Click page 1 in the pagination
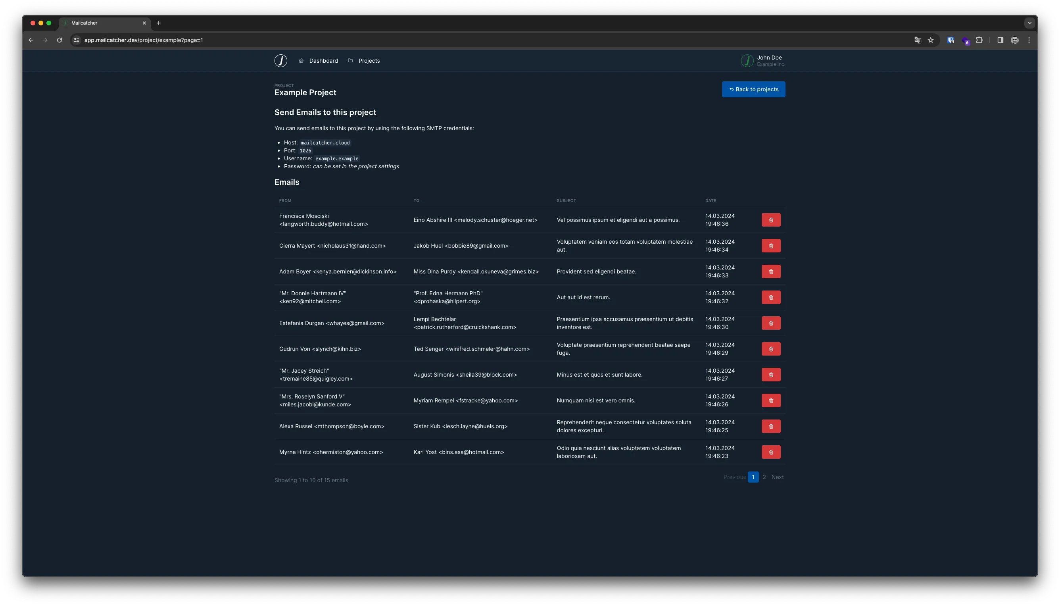Image resolution: width=1060 pixels, height=606 pixels. [x=753, y=477]
